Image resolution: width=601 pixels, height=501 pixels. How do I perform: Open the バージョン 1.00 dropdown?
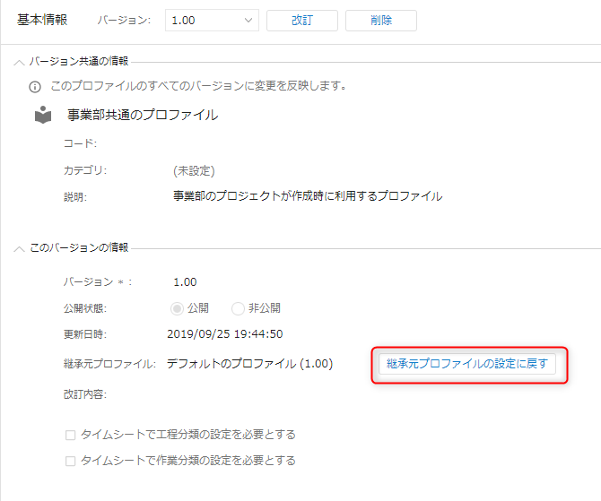(x=212, y=21)
